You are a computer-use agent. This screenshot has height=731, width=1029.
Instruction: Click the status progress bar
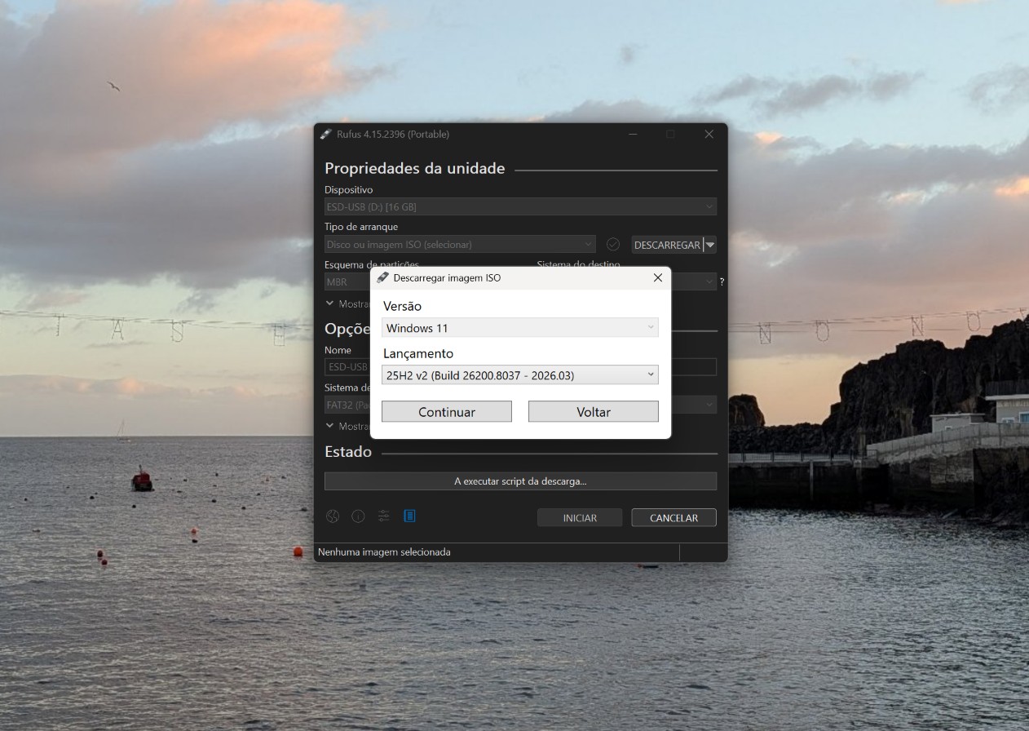tap(520, 481)
